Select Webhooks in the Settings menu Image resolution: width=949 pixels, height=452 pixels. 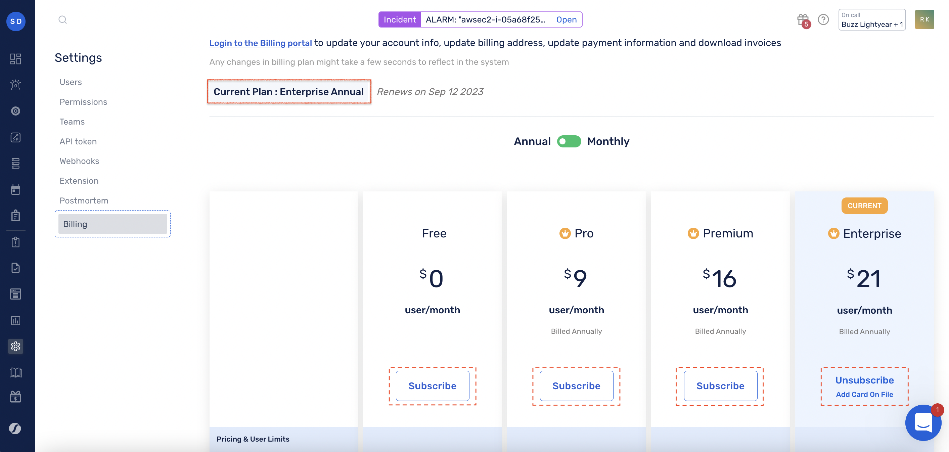tap(79, 161)
